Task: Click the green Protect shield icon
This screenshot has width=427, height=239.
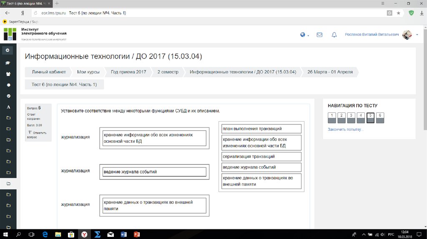Action: point(411,13)
